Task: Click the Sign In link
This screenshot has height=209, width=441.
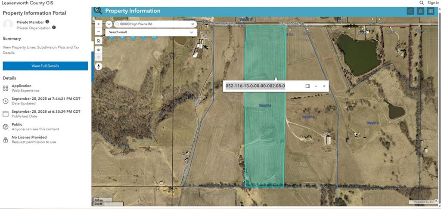Action: point(433,3)
